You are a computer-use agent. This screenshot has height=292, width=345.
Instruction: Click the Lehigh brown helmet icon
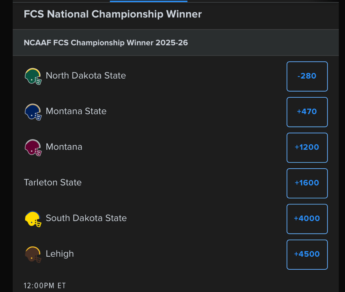click(33, 254)
